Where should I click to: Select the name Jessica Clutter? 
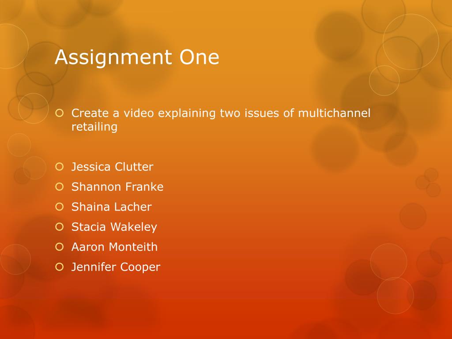coord(112,167)
